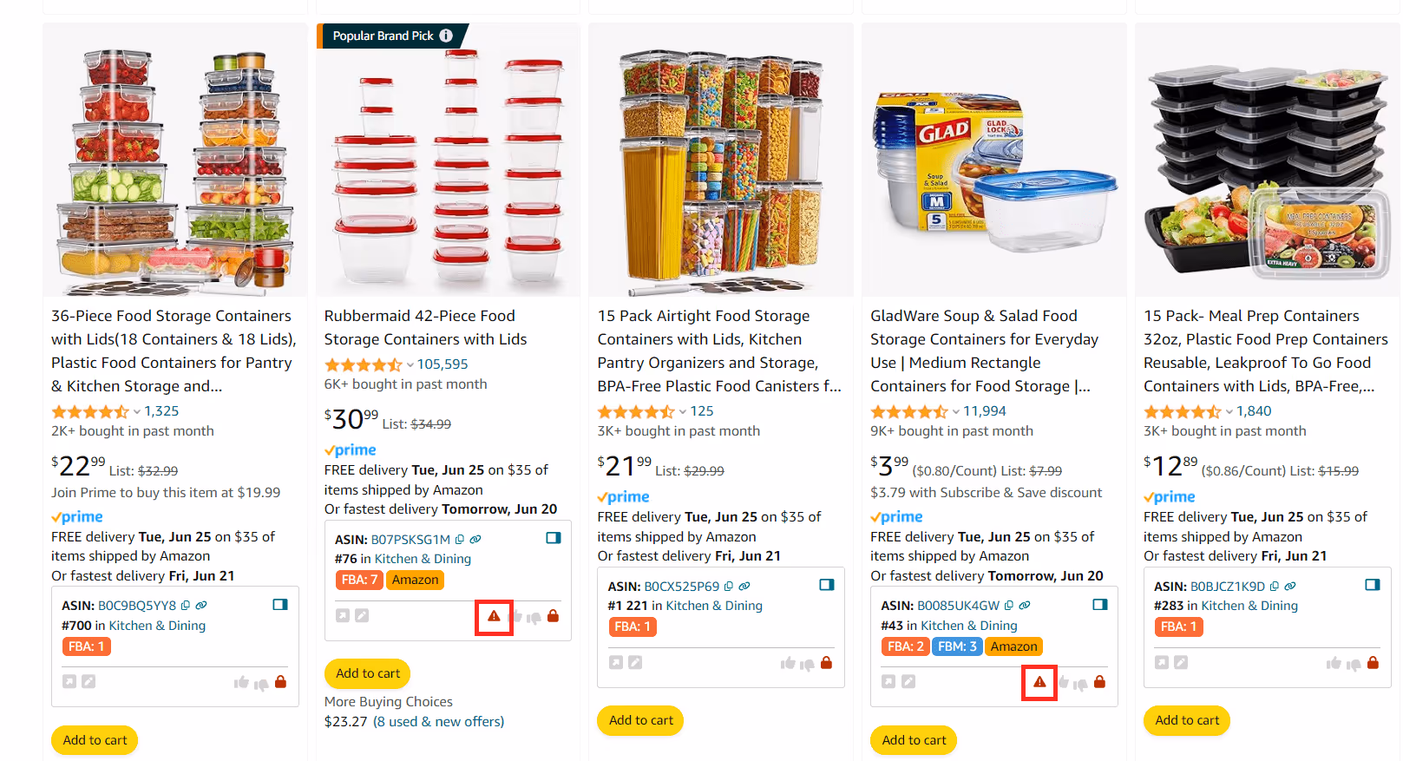Select the pencil edit icon on the GladWare panel
Image resolution: width=1403 pixels, height=761 pixels.
(x=908, y=681)
